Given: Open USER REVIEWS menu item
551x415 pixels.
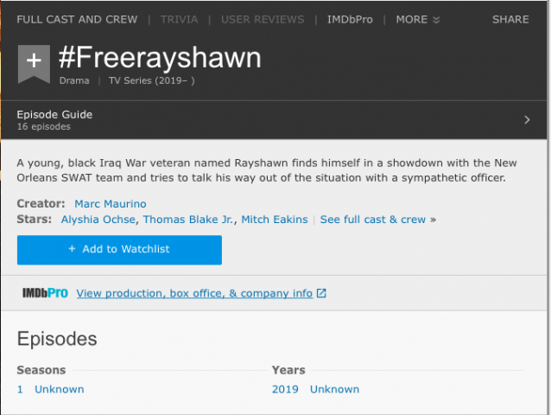Looking at the screenshot, I should (x=263, y=20).
